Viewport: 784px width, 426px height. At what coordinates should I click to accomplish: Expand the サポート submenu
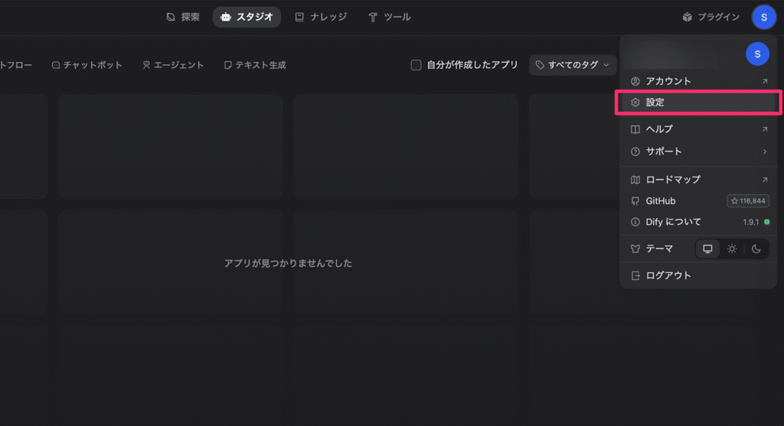click(x=697, y=151)
